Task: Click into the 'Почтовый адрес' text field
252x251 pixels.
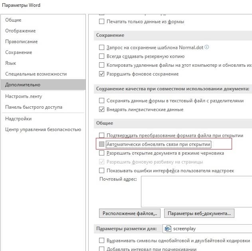Action: pos(196,191)
